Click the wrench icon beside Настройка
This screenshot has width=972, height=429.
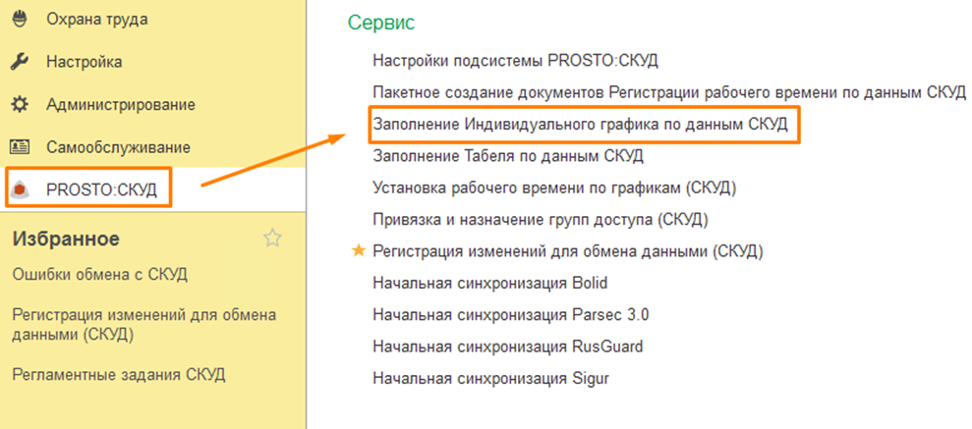click(x=20, y=62)
